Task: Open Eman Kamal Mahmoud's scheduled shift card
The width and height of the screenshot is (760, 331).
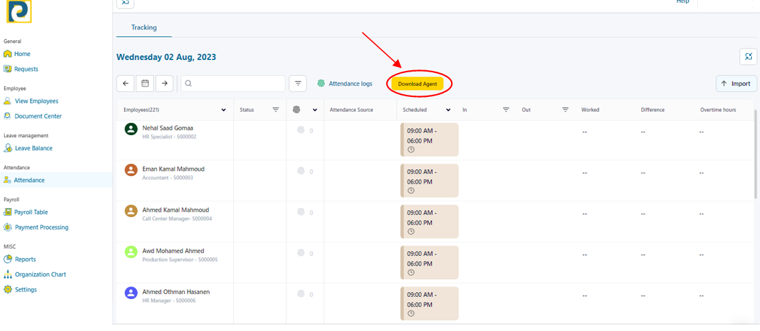Action: click(x=429, y=180)
